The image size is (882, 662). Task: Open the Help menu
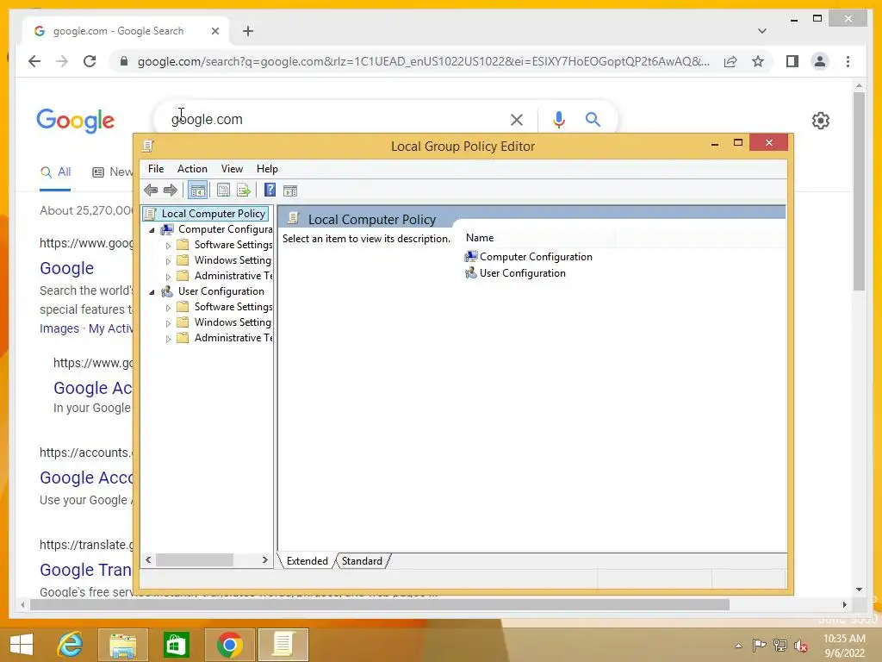267,169
